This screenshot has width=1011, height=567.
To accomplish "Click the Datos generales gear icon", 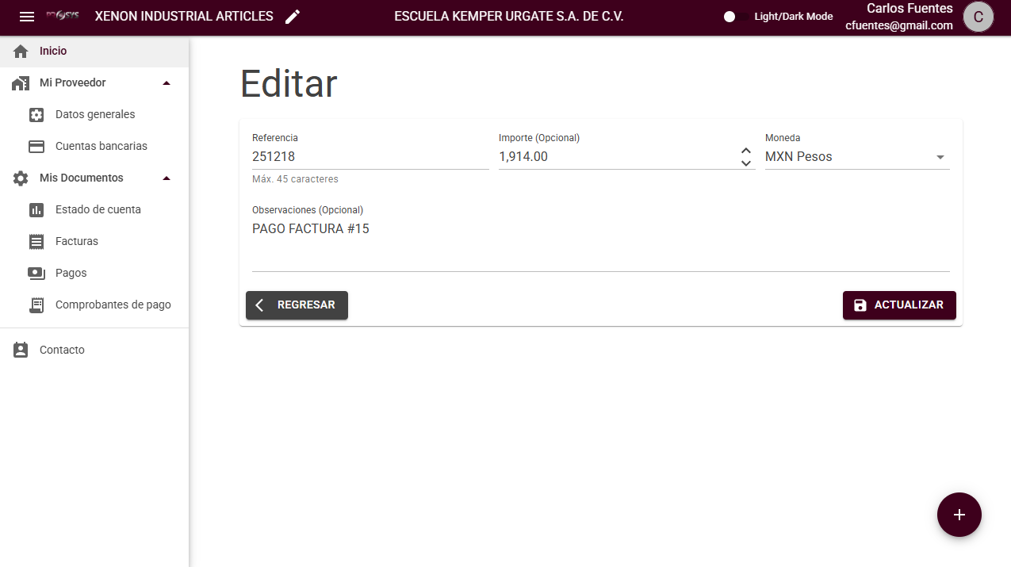I will click(36, 115).
